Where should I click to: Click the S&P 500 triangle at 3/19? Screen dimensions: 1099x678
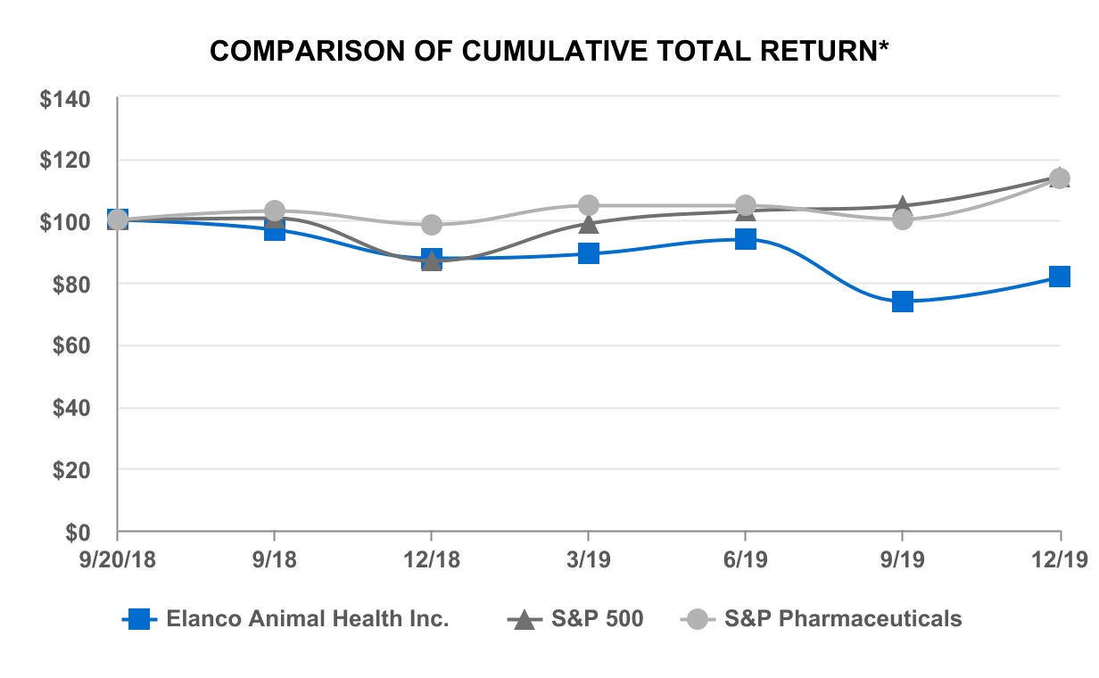[589, 222]
